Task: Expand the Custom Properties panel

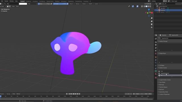Action: pyautogui.click(x=164, y=94)
